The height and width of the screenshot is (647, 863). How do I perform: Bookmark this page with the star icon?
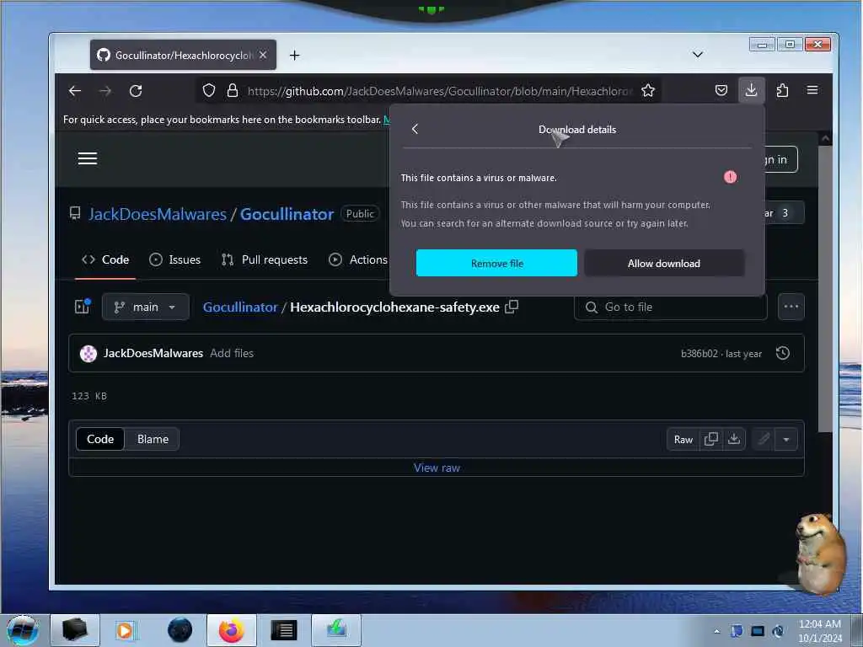648,90
